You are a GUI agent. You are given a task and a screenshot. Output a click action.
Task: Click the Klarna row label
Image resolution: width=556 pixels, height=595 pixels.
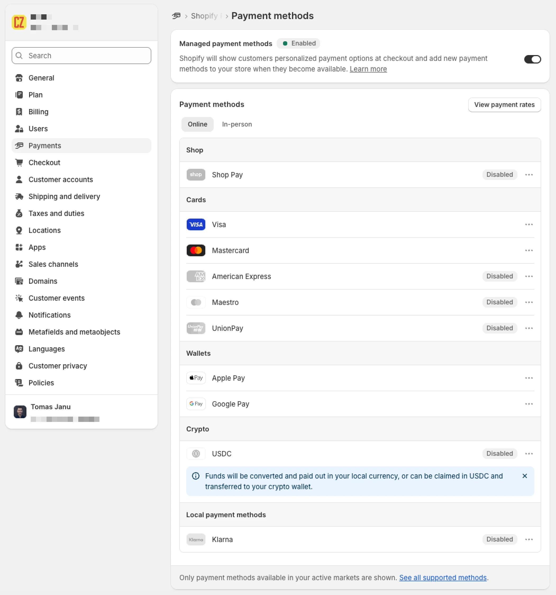pos(222,539)
